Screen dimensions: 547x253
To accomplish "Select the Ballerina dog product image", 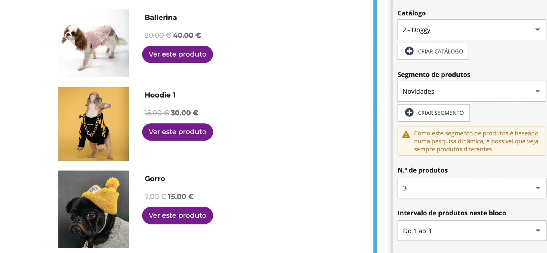I will click(x=93, y=43).
